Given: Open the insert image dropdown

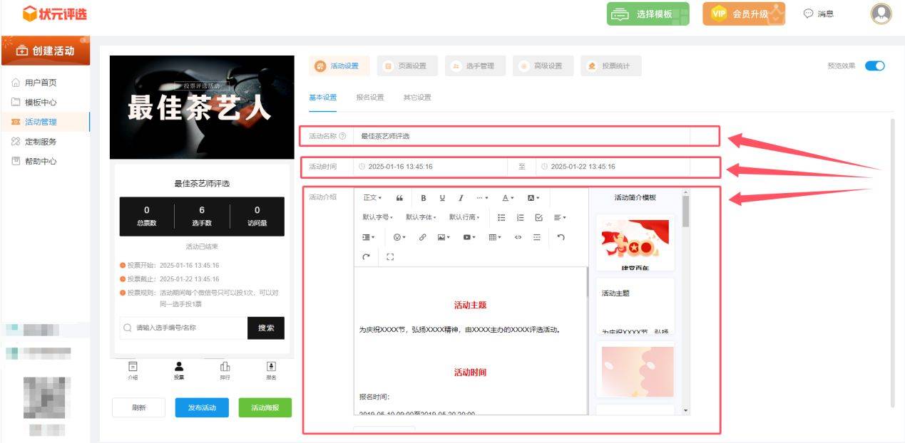Looking at the screenshot, I should click(x=444, y=237).
